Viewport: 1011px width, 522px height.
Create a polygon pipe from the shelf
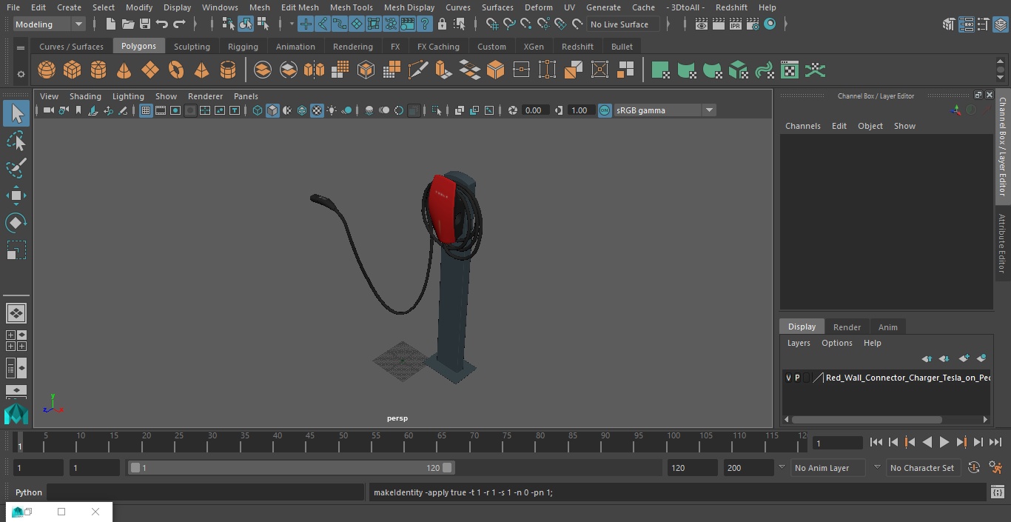tap(228, 70)
